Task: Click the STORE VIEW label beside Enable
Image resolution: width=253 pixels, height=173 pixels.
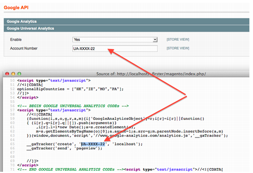Action: [x=178, y=40]
